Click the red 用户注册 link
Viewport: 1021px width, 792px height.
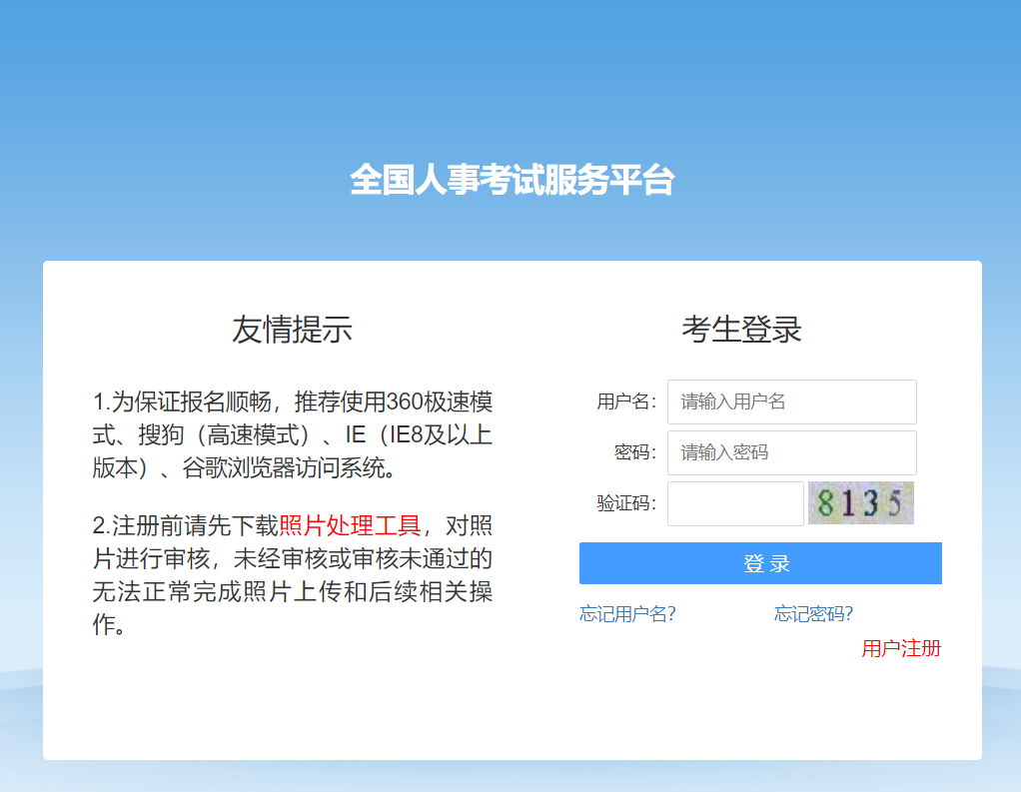coord(901,648)
